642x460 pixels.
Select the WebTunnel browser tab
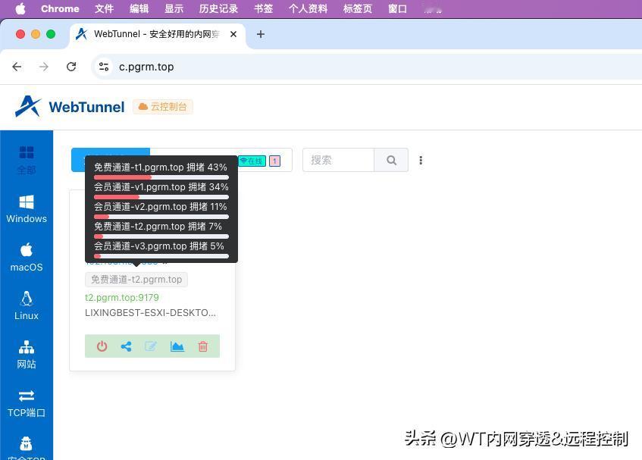click(157, 34)
